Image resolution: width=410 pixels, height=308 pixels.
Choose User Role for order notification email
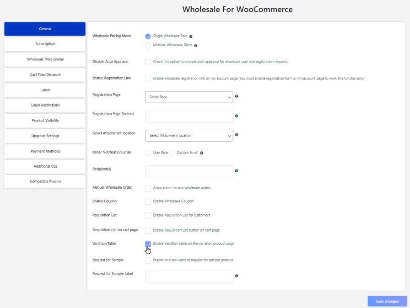coord(148,153)
